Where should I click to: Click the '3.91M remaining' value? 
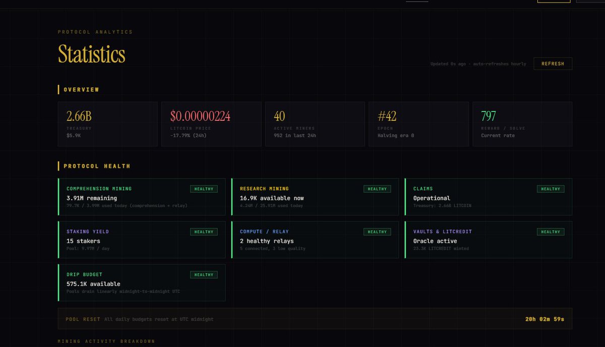tap(92, 198)
